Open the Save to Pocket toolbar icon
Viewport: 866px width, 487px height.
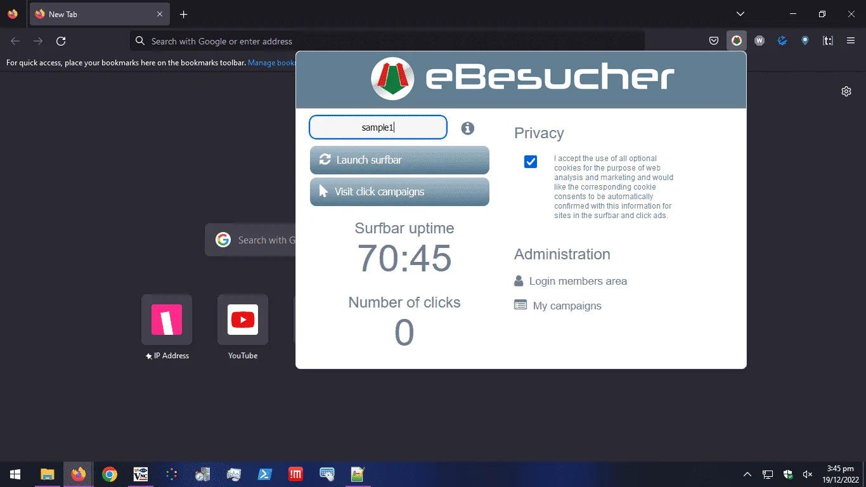click(714, 41)
